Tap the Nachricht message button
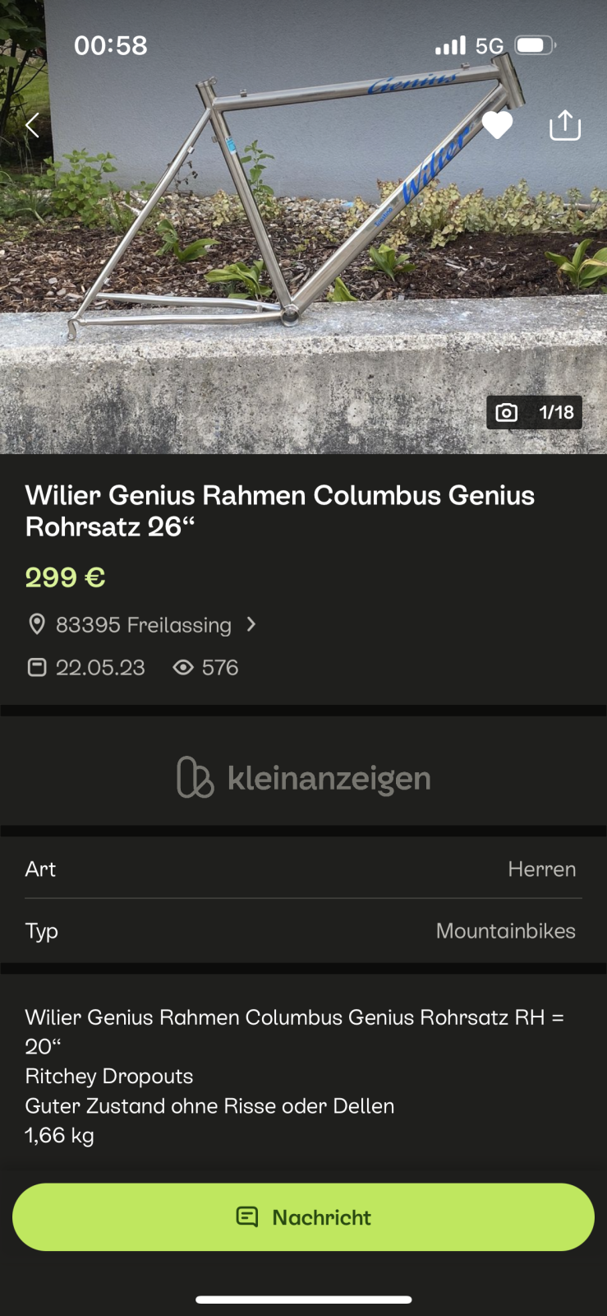Viewport: 607px width, 1316px height. (303, 1217)
